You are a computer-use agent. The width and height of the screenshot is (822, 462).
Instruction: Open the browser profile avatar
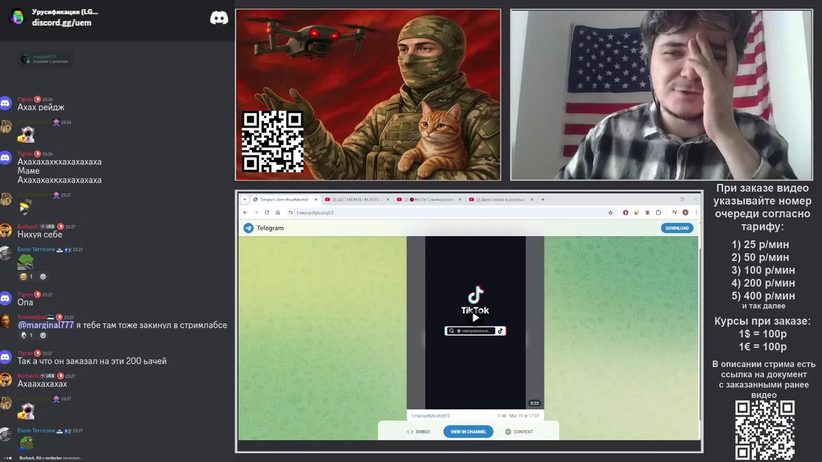pyautogui.click(x=685, y=212)
